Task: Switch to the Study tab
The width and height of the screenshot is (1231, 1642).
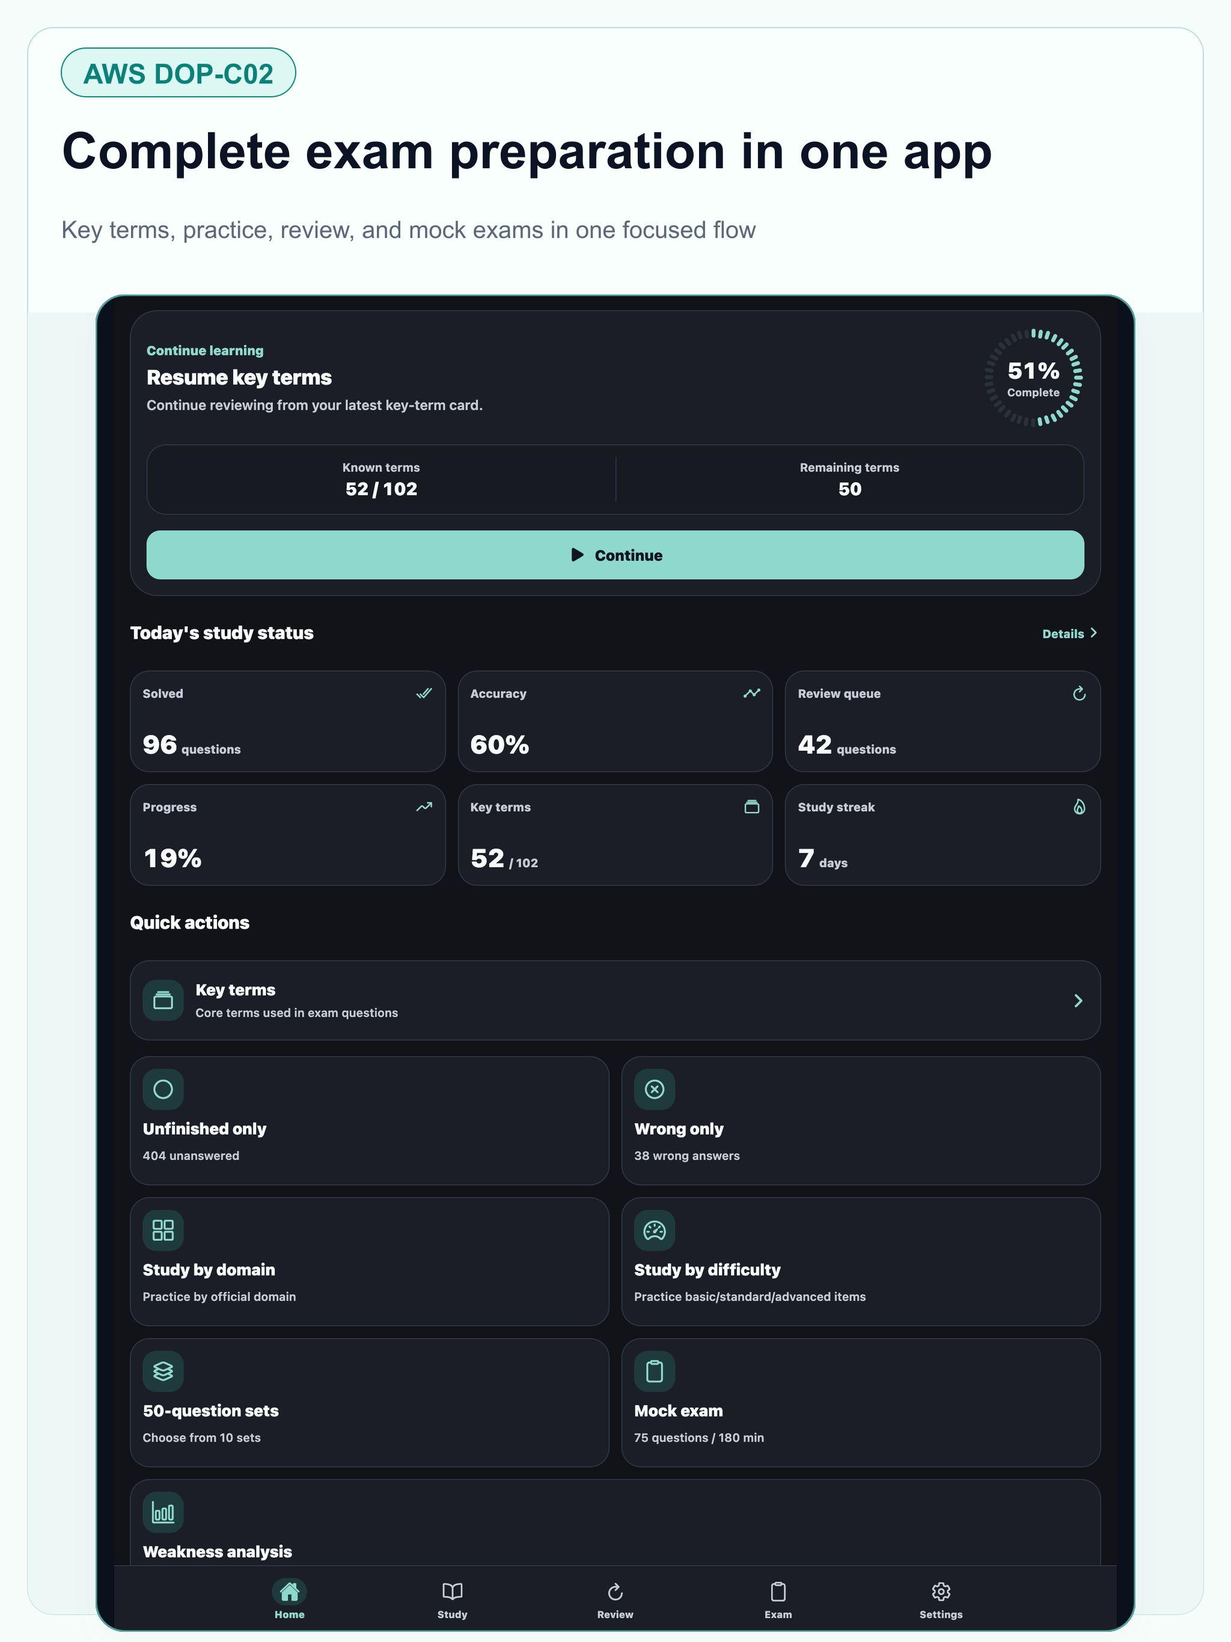Action: 452,1599
